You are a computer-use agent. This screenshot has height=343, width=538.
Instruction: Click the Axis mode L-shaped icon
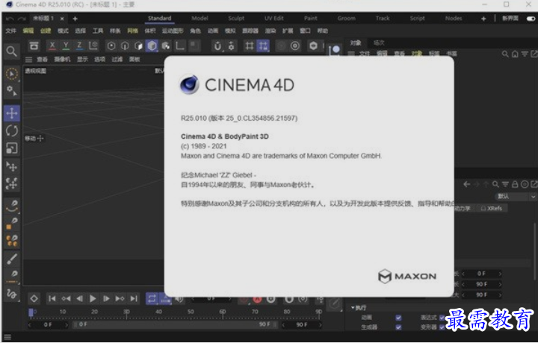(180, 46)
